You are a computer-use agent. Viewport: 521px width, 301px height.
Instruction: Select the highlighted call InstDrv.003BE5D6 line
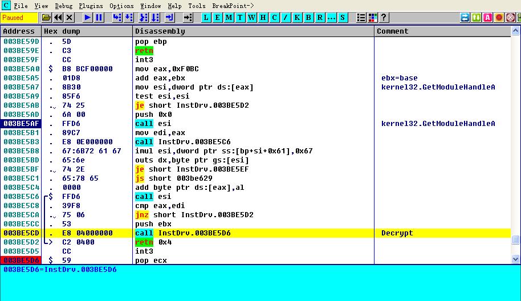pos(255,233)
